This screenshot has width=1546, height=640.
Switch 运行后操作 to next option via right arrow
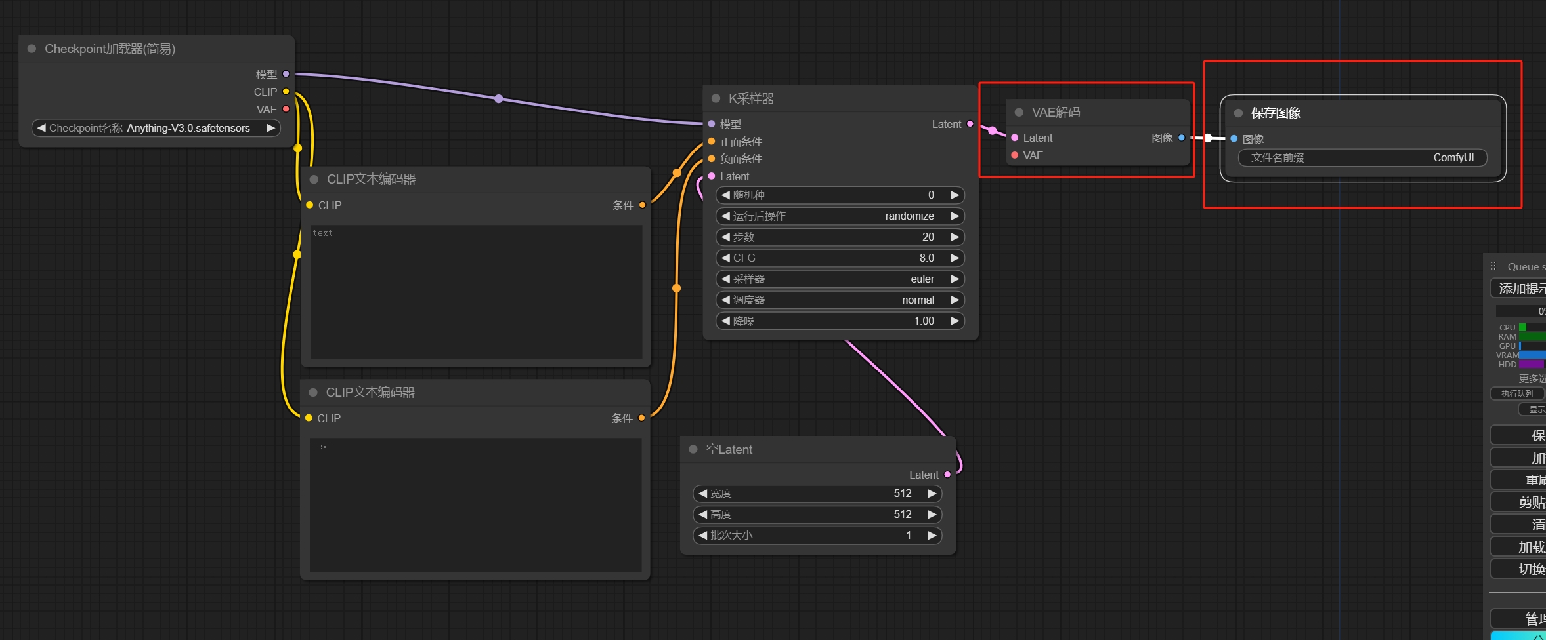pyautogui.click(x=955, y=216)
